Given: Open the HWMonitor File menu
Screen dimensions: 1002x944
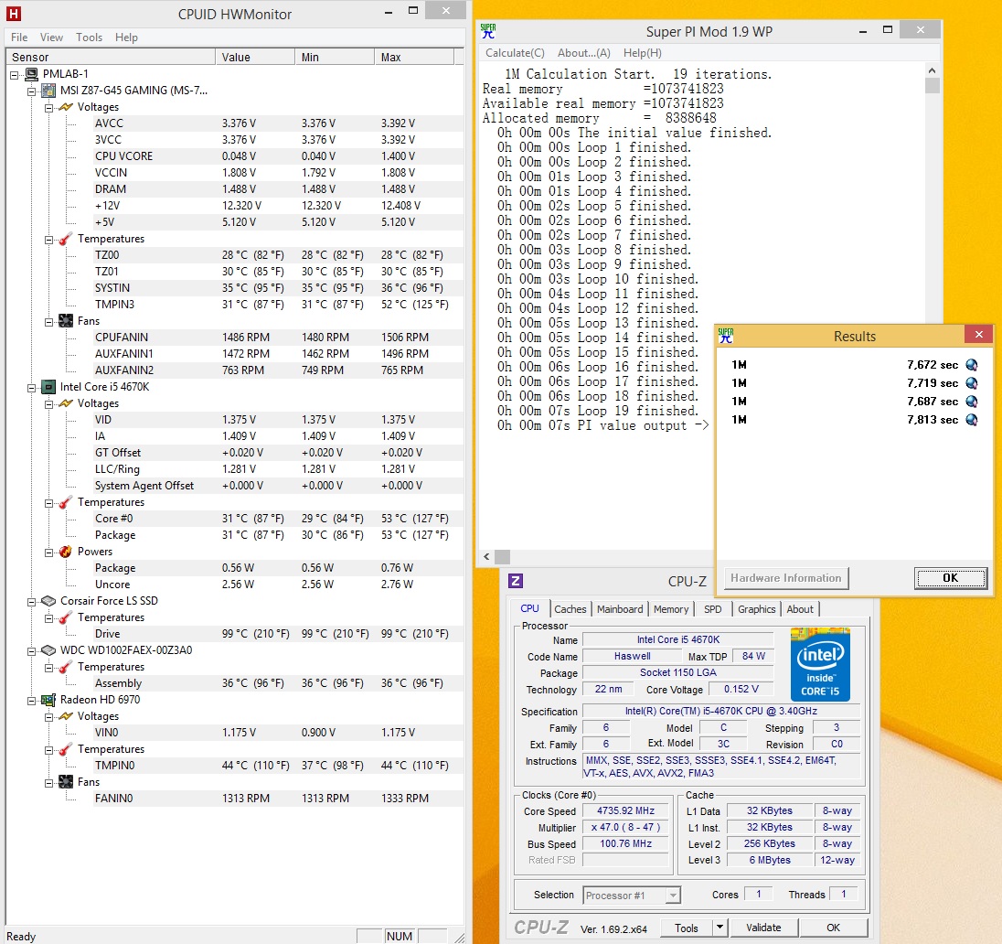Looking at the screenshot, I should (19, 38).
